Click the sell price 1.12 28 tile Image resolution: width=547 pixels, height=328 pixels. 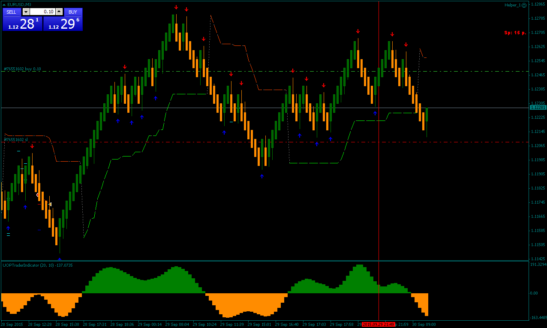[22, 24]
